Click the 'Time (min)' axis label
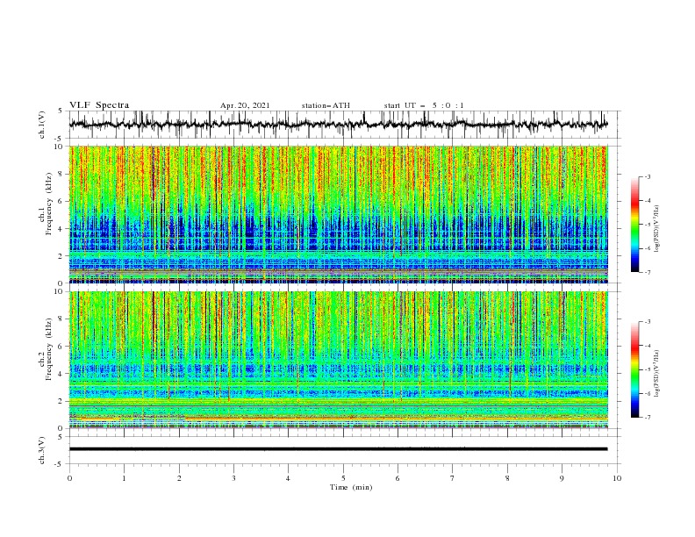The width and height of the screenshot is (695, 537). (x=351, y=487)
